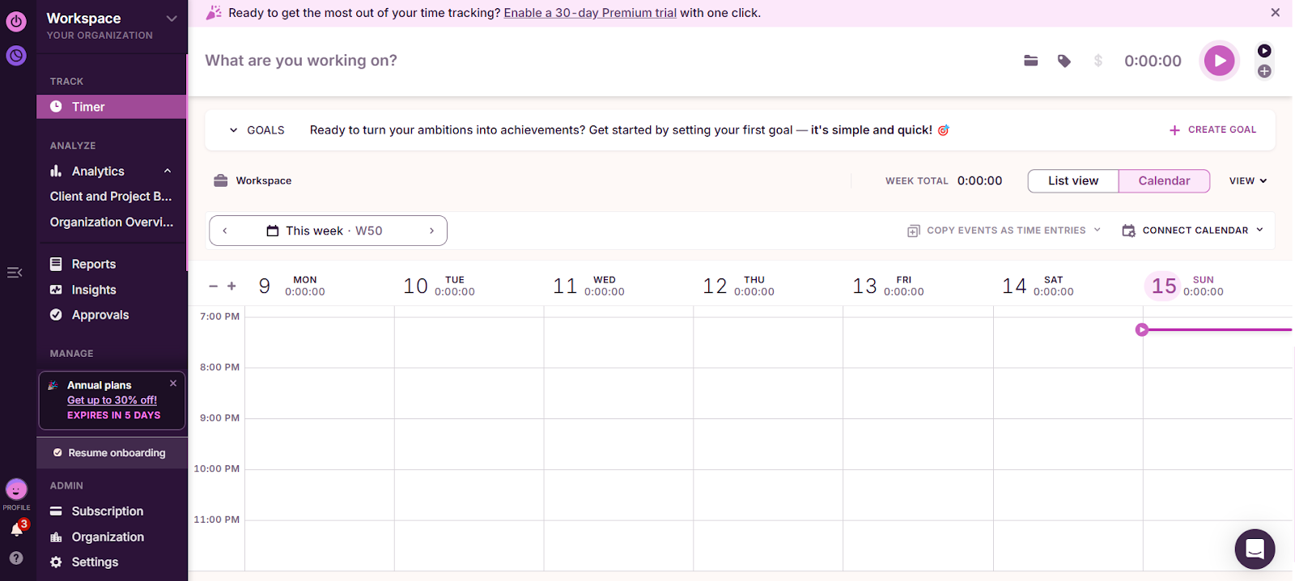The height and width of the screenshot is (581, 1295).
Task: Click the WEEK TOTAL value
Action: 979,181
